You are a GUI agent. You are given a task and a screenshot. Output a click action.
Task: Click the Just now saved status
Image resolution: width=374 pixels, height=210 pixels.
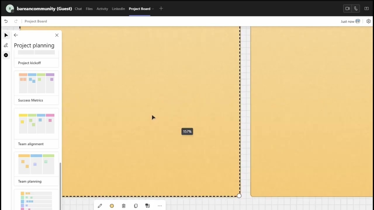pos(347,21)
